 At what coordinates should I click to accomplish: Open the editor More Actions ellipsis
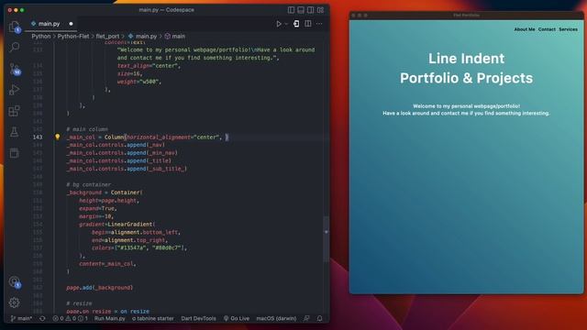[319, 24]
